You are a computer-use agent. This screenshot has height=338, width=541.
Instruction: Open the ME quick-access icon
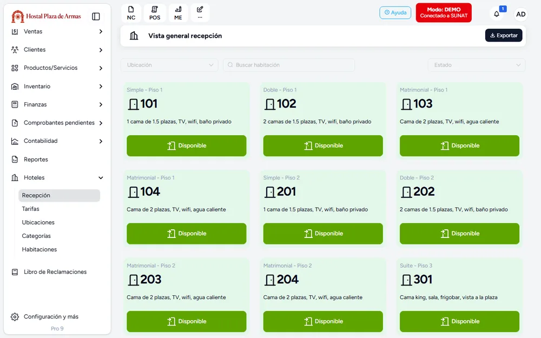click(178, 13)
